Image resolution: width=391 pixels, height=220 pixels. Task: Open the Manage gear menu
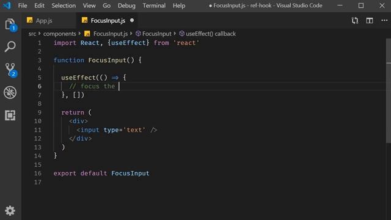point(10,211)
